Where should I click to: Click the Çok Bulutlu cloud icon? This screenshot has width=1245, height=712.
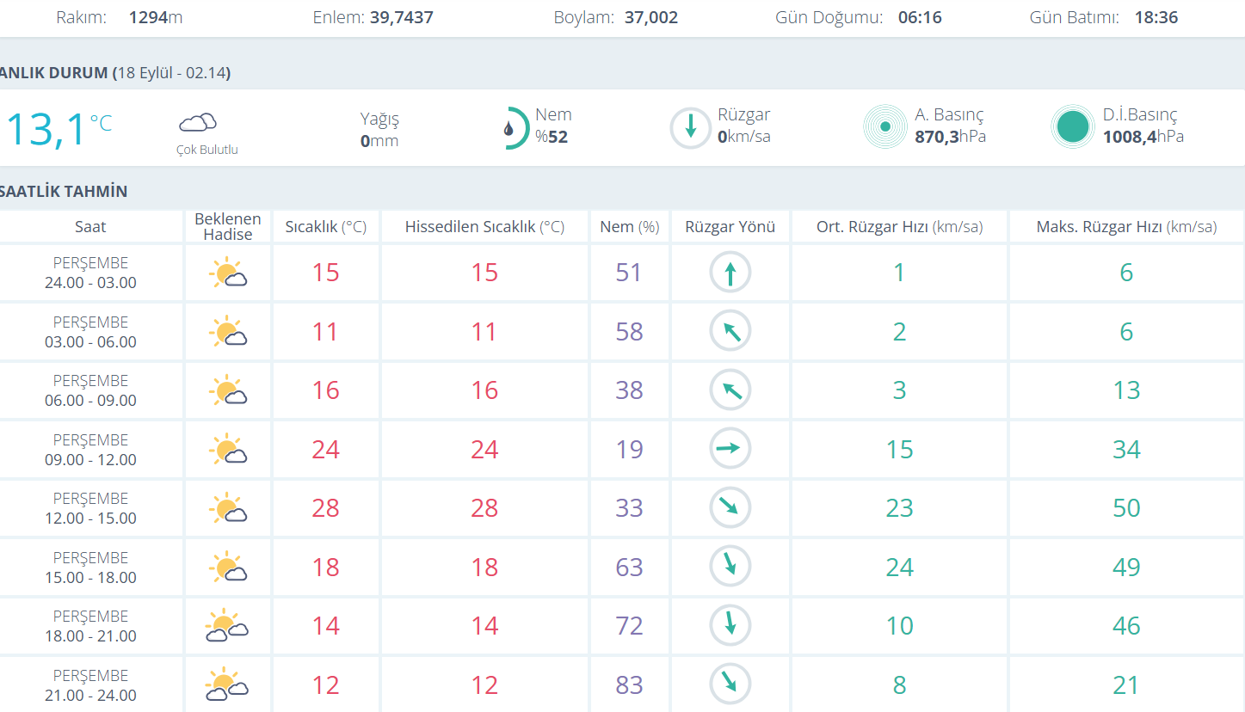[x=198, y=123]
